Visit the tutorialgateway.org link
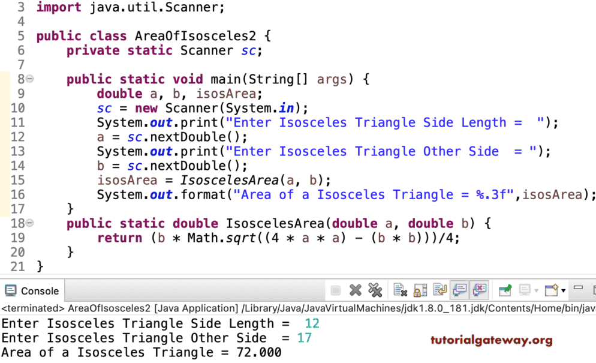The image size is (596, 363). (x=490, y=340)
